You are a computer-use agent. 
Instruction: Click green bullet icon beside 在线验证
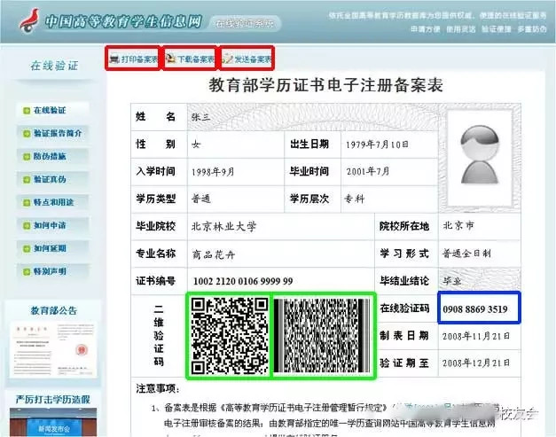[27, 111]
